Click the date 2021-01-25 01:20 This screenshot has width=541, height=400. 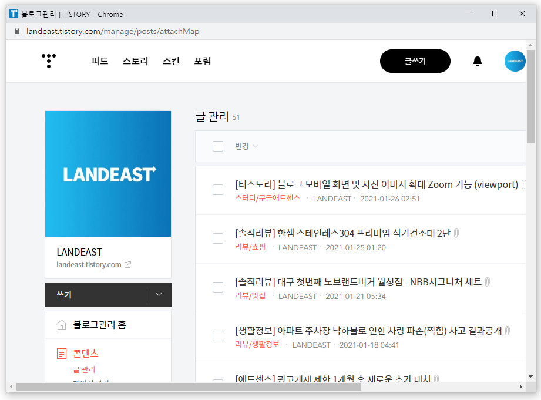coord(355,247)
